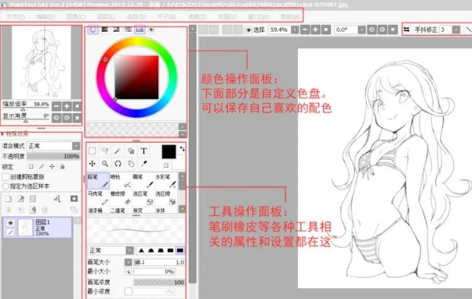
Task: Click the transparent color toggle below foreground color
Action: coord(166,165)
